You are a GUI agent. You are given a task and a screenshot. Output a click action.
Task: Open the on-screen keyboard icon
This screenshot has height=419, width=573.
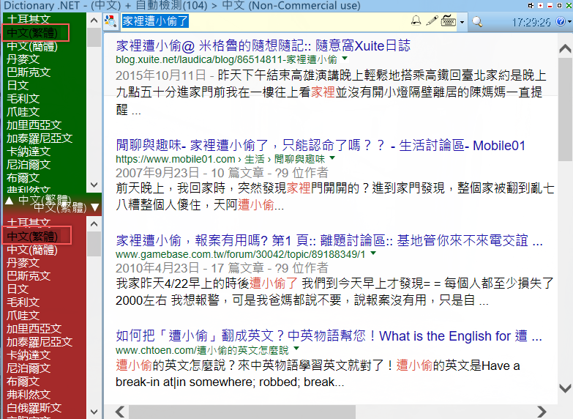tap(449, 21)
